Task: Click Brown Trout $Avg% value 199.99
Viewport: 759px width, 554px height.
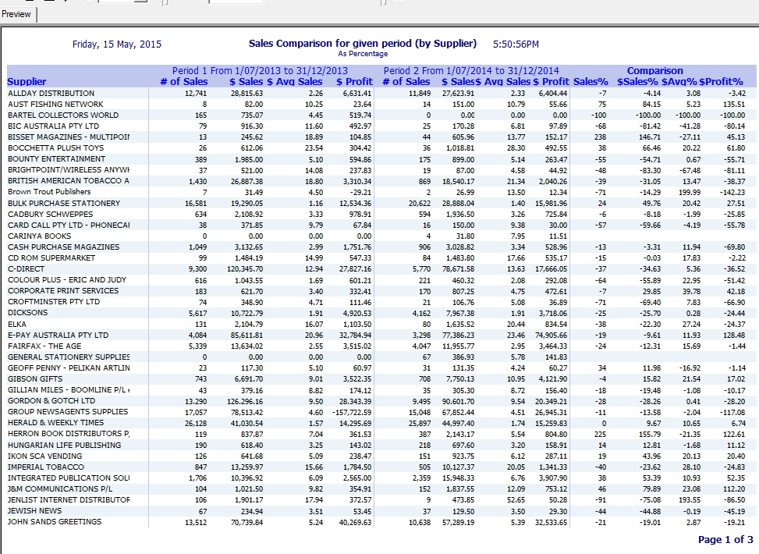Action: (x=689, y=192)
